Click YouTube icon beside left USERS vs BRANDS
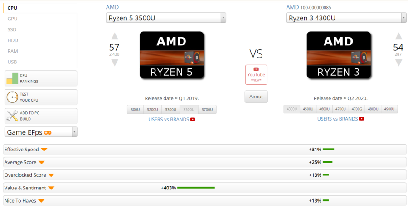 [x=193, y=119]
